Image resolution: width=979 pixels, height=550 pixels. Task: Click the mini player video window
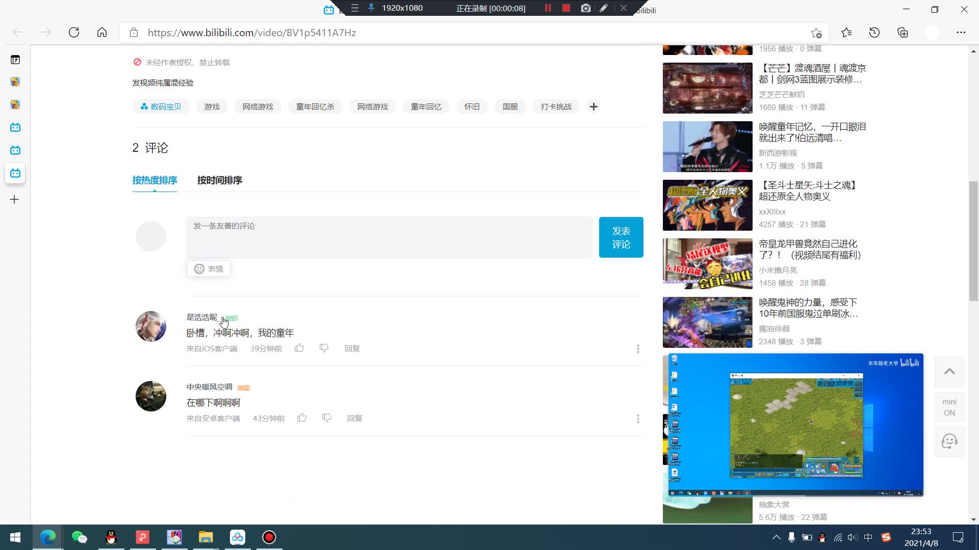pos(796,425)
